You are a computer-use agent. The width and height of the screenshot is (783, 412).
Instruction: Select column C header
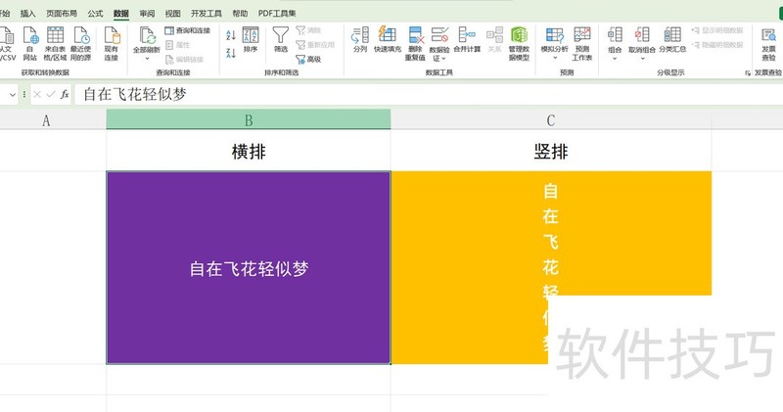click(551, 119)
